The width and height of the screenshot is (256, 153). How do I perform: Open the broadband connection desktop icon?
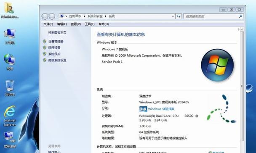tap(10, 140)
